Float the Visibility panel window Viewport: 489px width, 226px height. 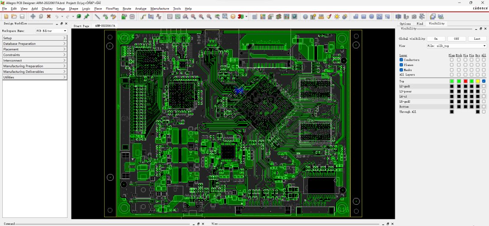[x=480, y=28]
